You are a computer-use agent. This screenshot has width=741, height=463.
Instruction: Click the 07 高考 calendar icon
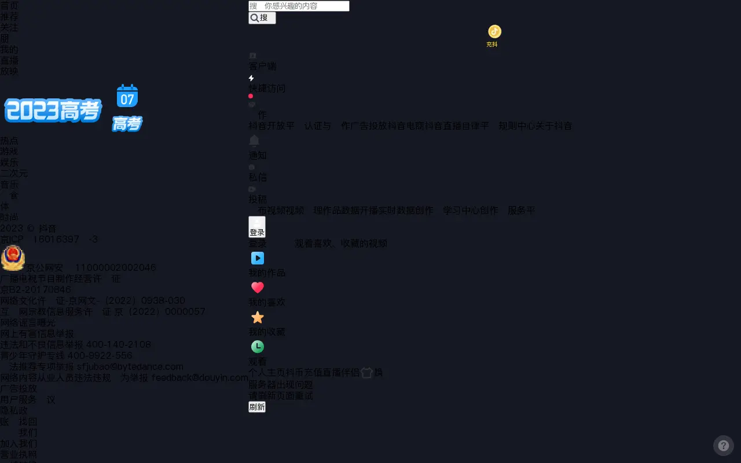click(x=127, y=108)
